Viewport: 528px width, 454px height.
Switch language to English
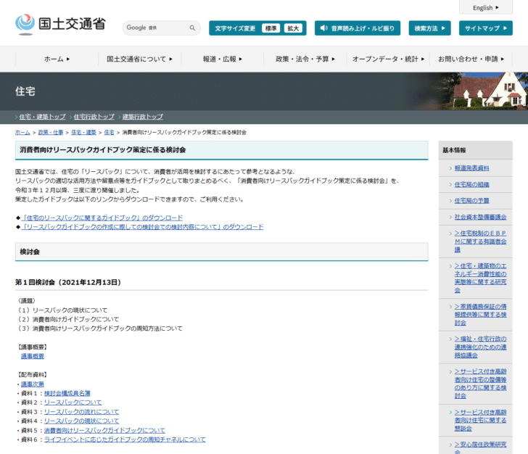click(486, 7)
